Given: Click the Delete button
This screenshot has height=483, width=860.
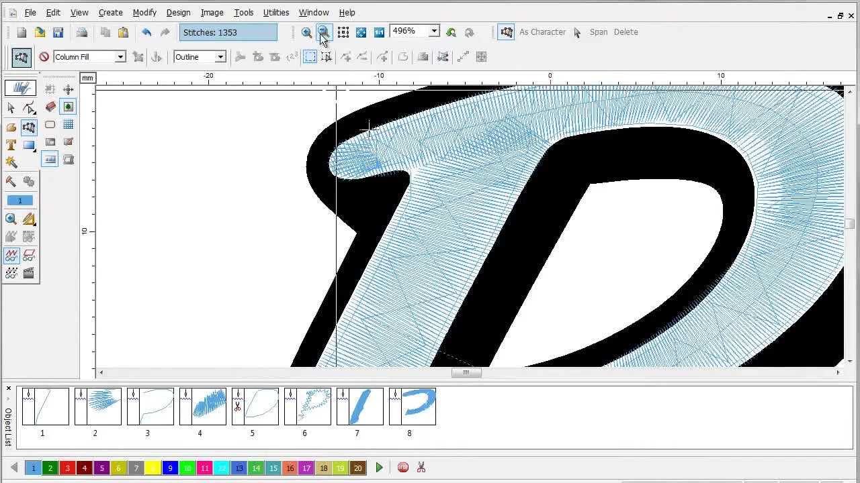Looking at the screenshot, I should click(626, 32).
